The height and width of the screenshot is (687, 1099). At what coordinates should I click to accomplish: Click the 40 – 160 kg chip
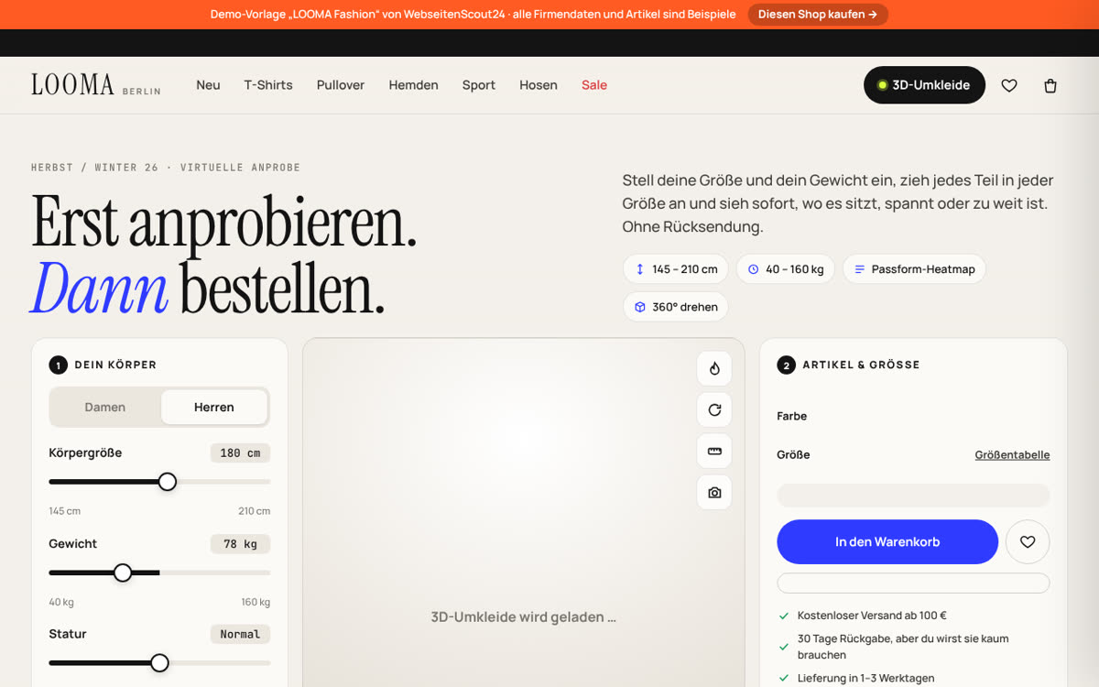(x=786, y=269)
